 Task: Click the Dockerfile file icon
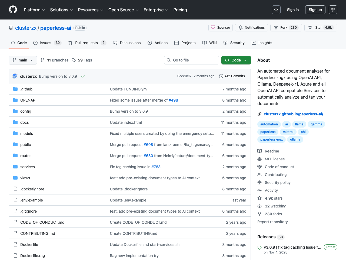15,245
